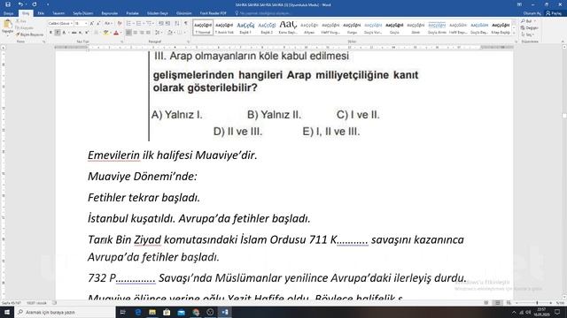Apply the red font color
Screen dimensions: 567x318
click(116, 33)
